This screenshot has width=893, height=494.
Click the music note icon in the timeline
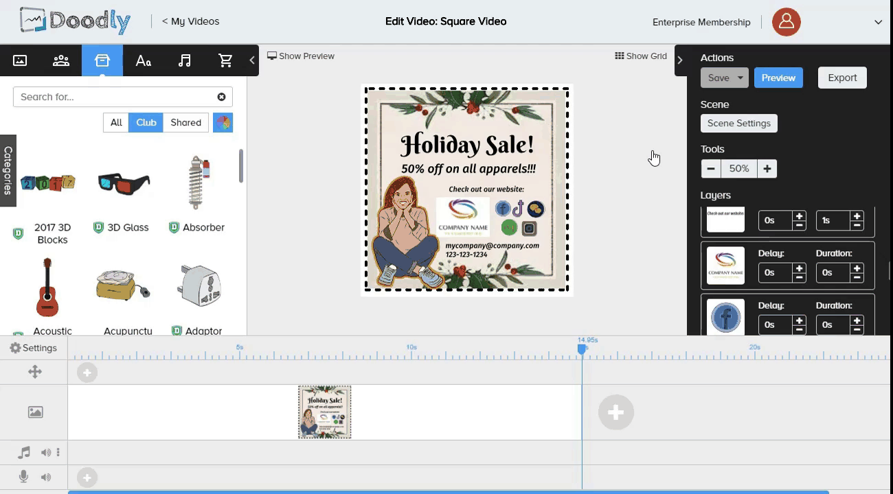pyautogui.click(x=24, y=452)
